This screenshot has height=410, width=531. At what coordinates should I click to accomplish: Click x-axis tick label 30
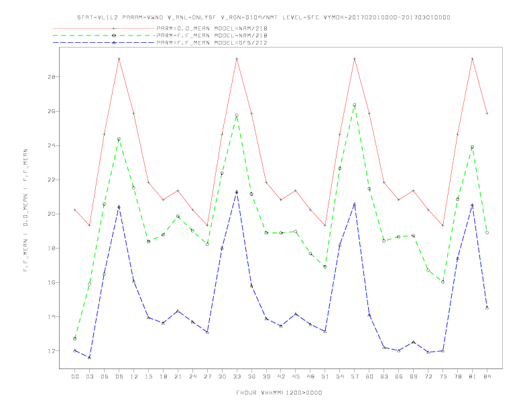[222, 377]
